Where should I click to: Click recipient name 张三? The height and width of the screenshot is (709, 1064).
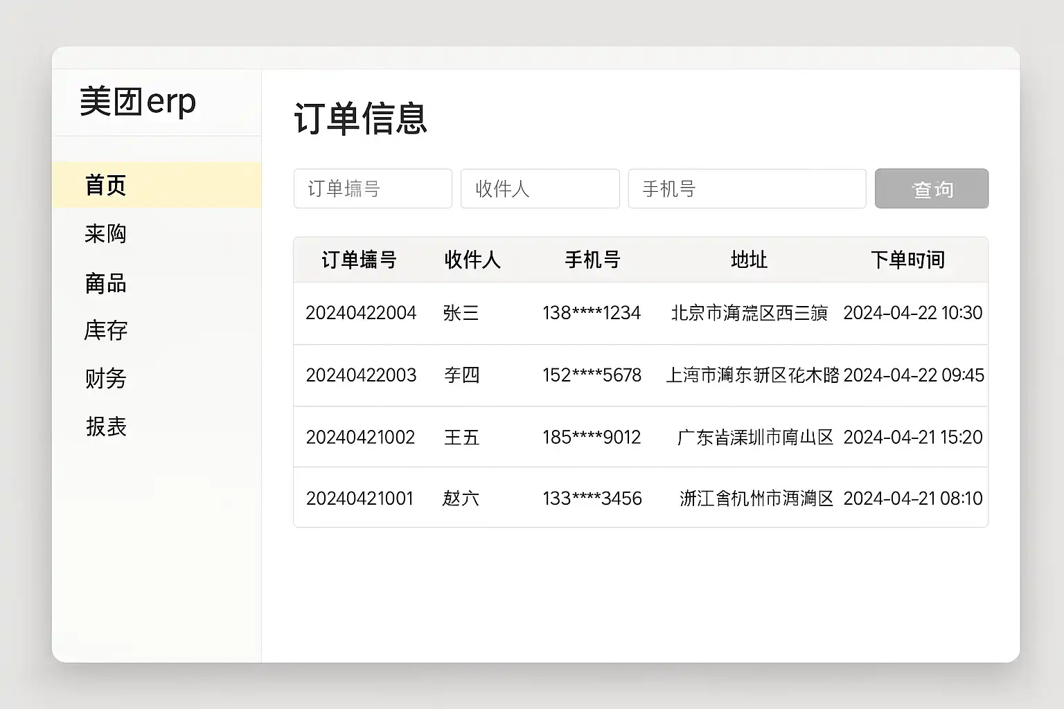pos(461,313)
